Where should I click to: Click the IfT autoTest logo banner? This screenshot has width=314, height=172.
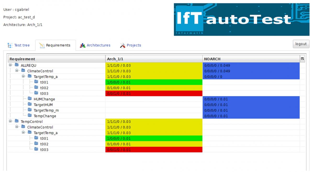[x=242, y=20]
